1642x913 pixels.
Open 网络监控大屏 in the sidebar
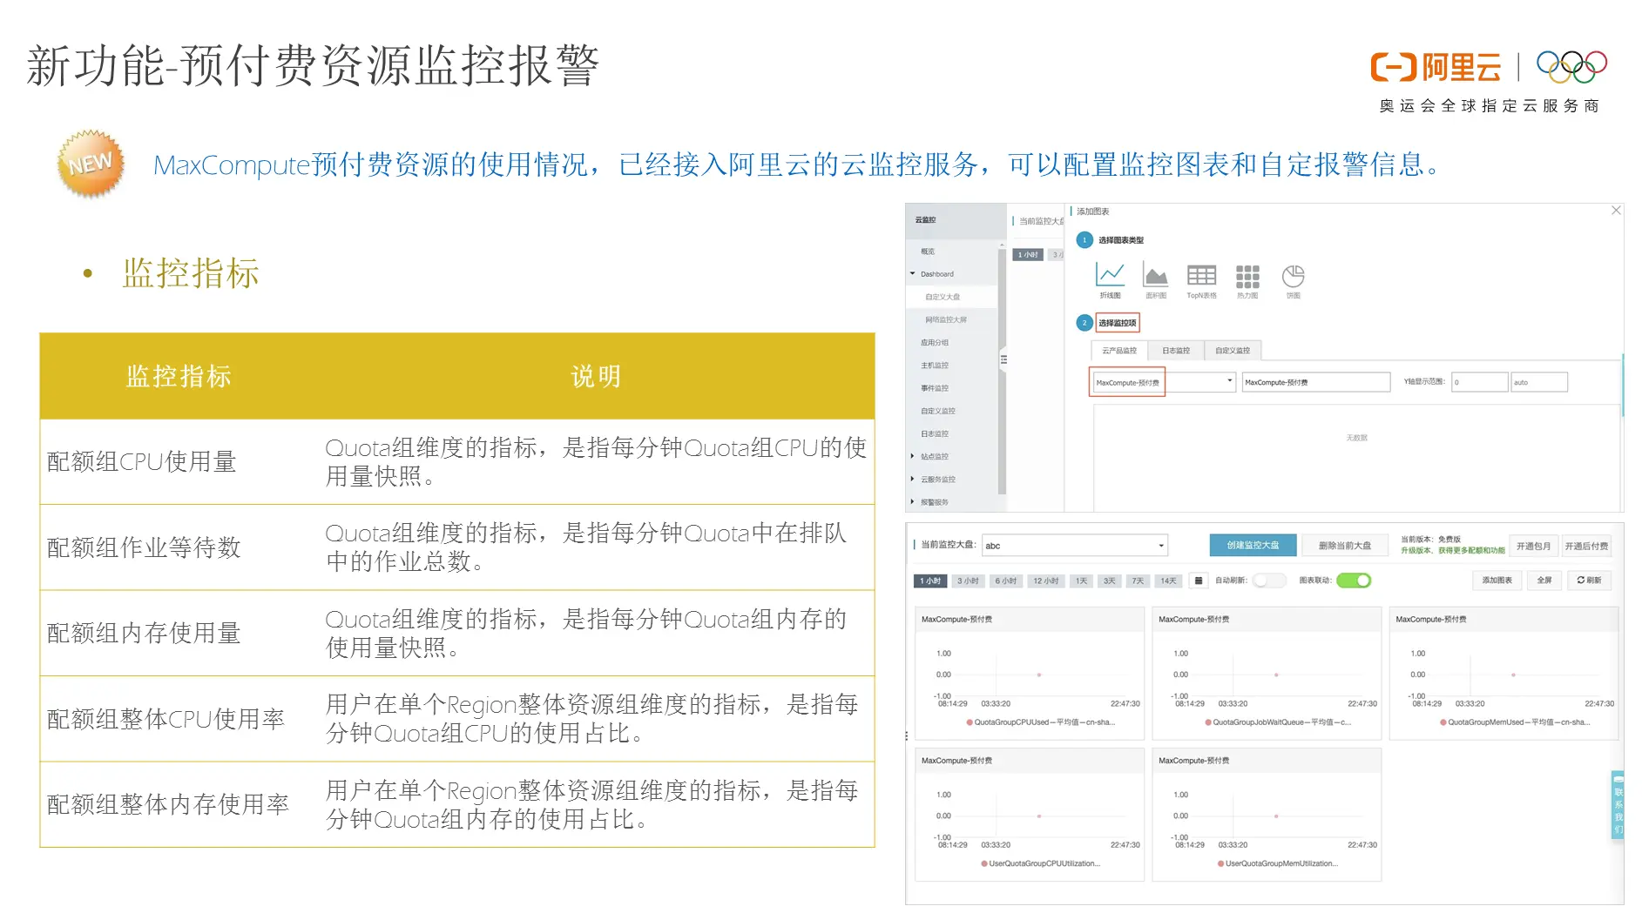tap(946, 319)
